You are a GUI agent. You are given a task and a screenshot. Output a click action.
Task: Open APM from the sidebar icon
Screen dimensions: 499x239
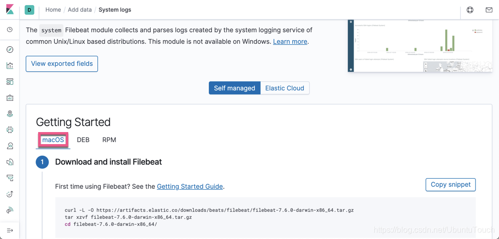pyautogui.click(x=10, y=178)
